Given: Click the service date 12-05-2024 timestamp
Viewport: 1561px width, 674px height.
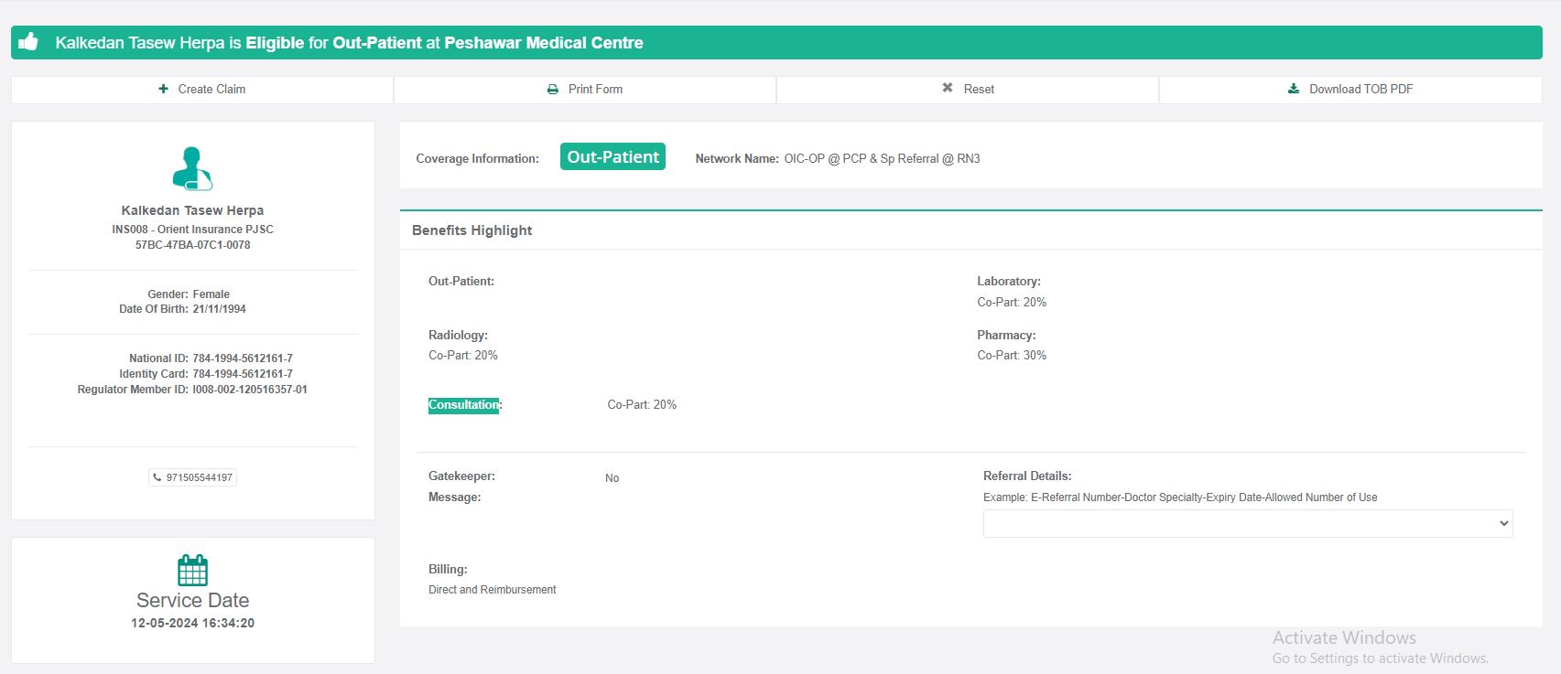Looking at the screenshot, I should tap(192, 623).
